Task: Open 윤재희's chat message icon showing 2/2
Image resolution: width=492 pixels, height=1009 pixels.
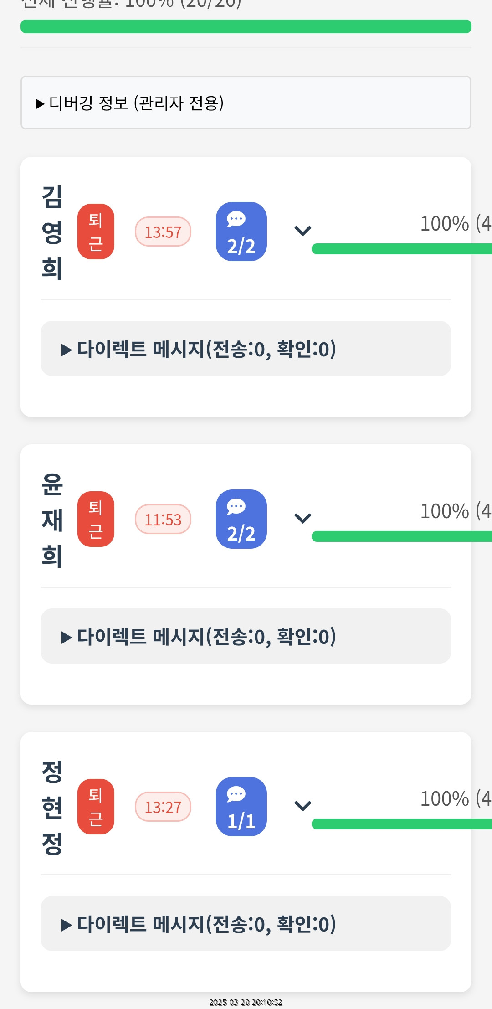Action: point(241,519)
